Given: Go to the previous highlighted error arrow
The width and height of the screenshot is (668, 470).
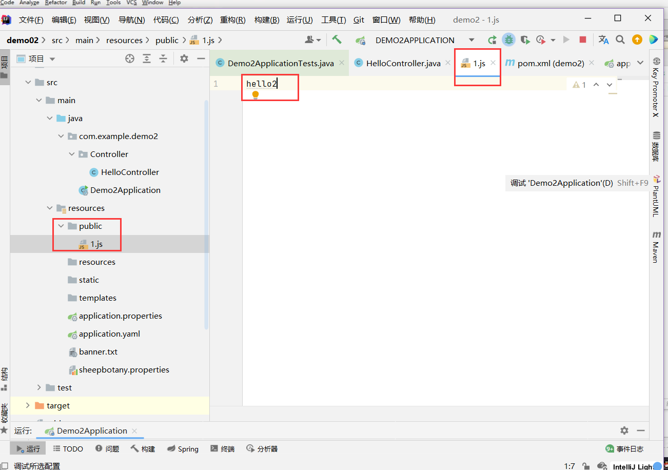Looking at the screenshot, I should point(596,85).
